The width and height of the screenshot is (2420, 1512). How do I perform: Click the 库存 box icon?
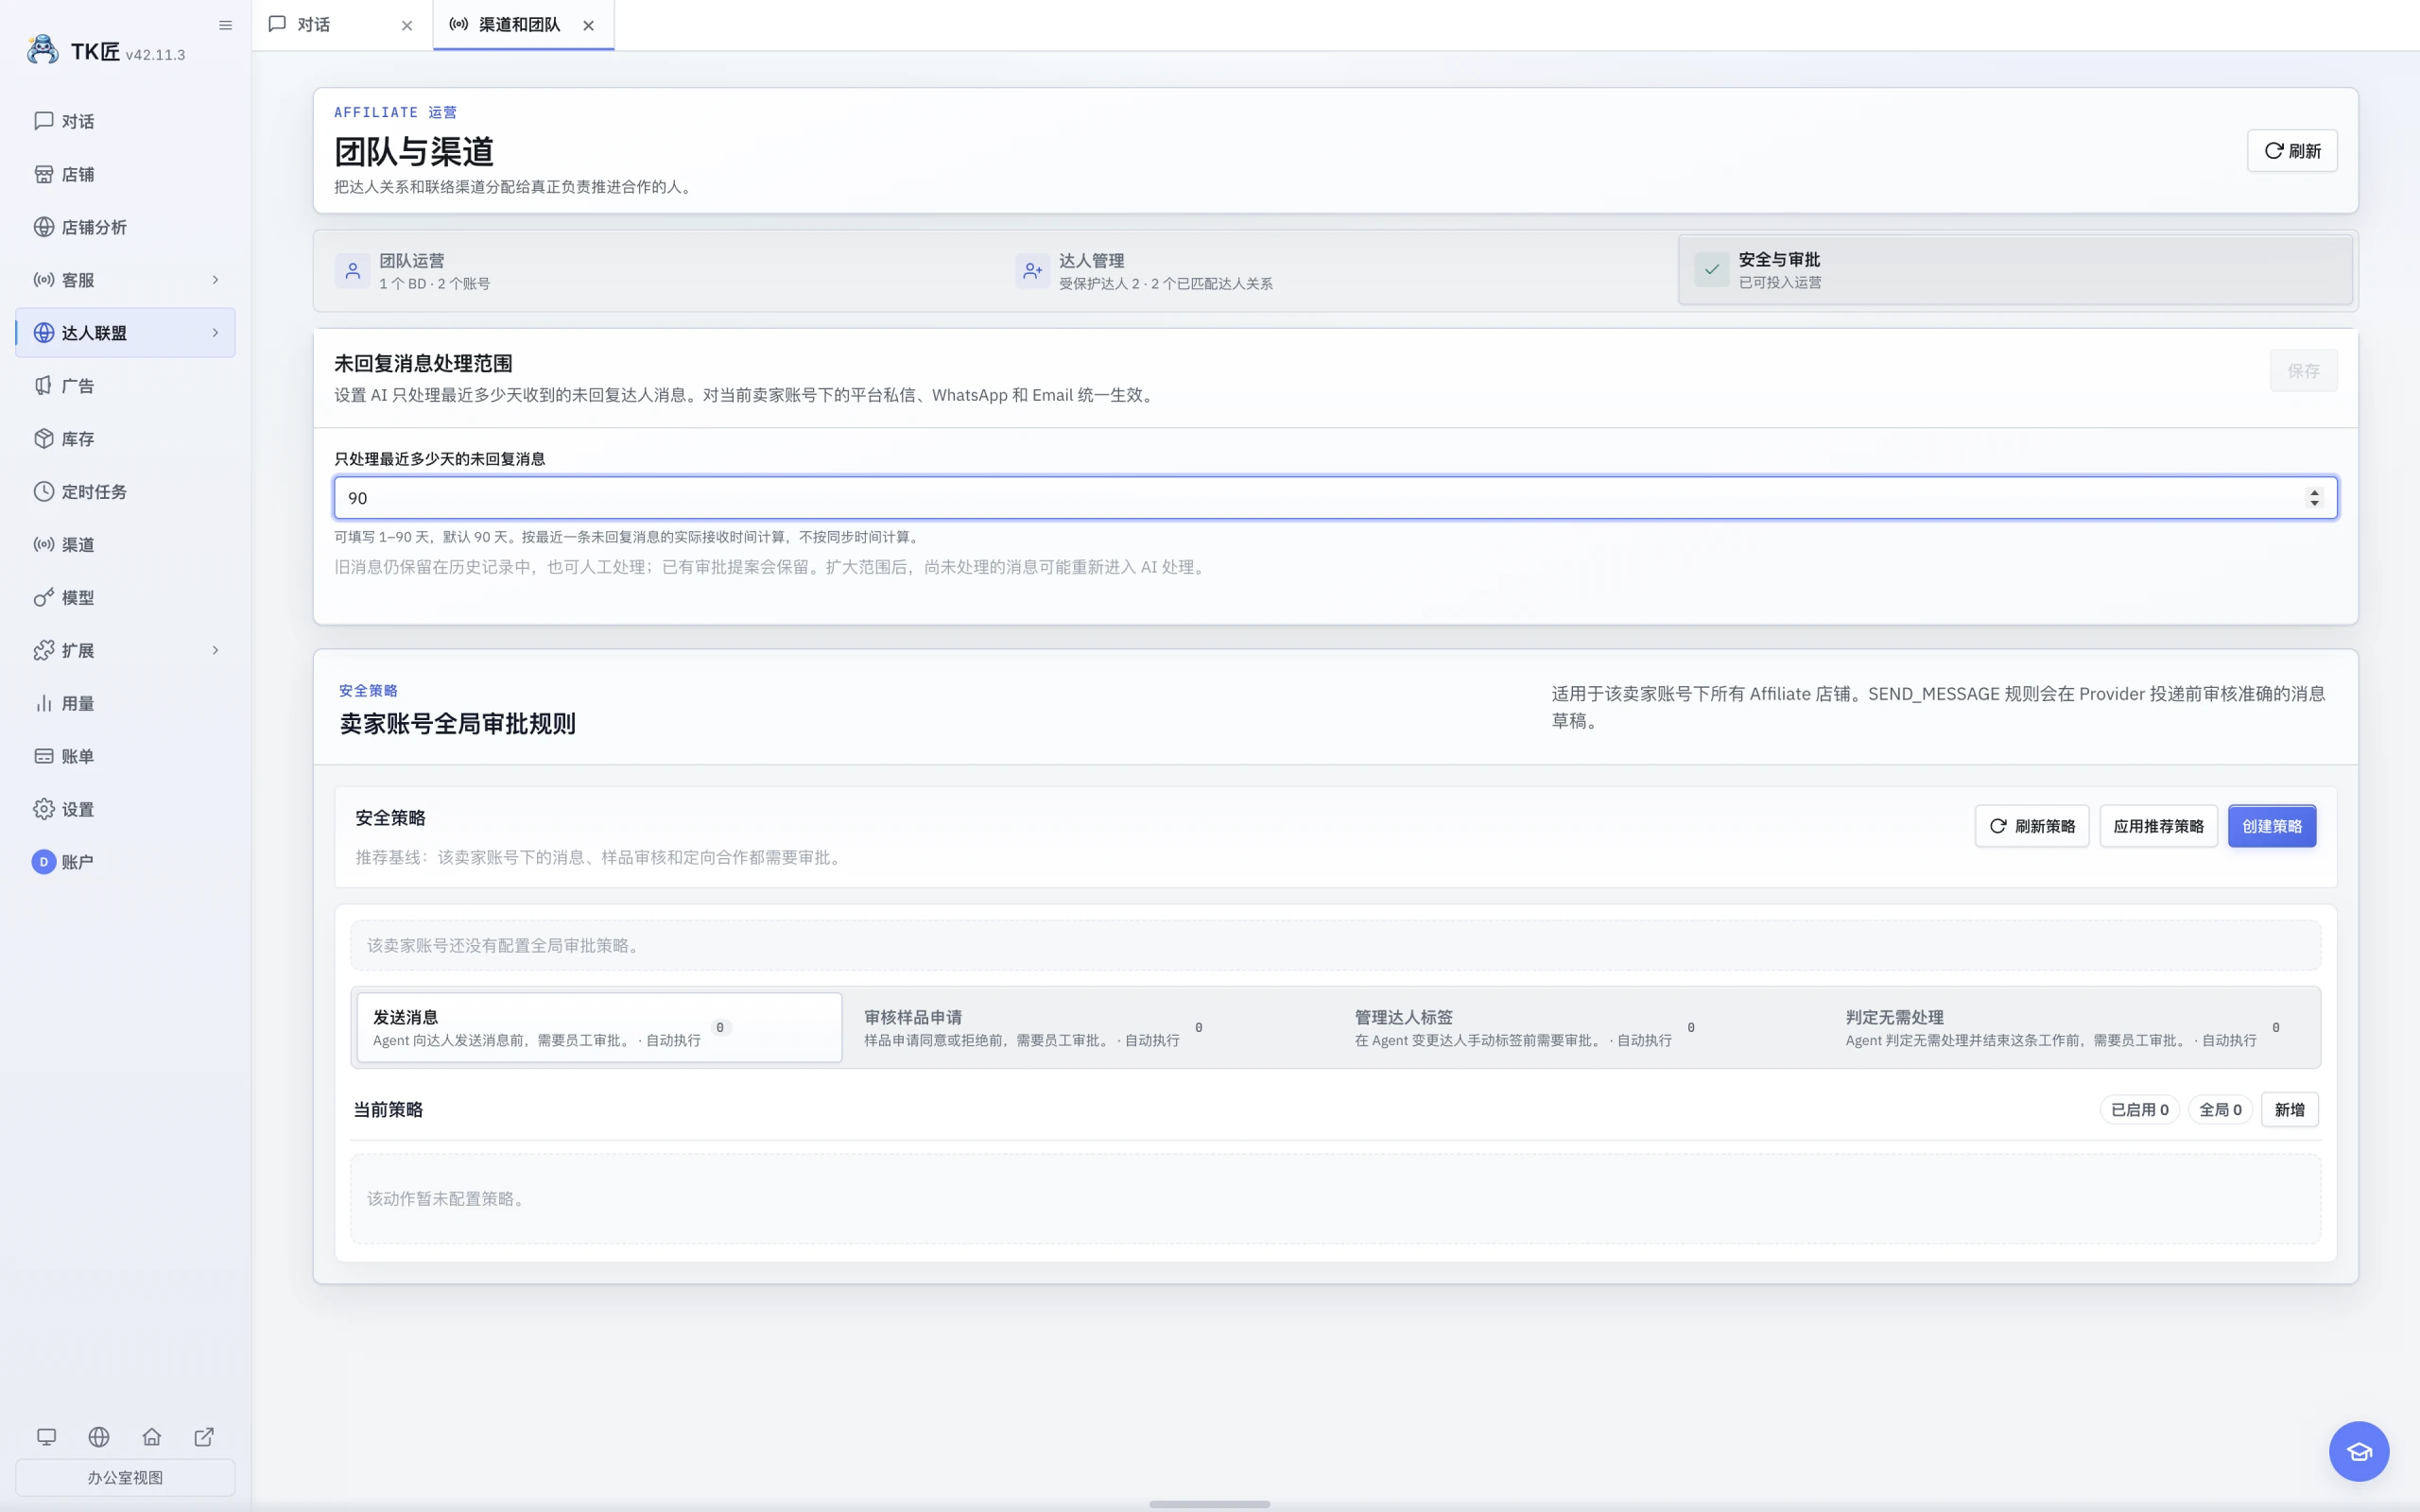coord(44,439)
